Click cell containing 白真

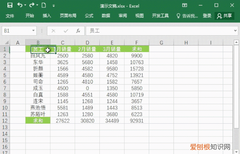pos(38,95)
